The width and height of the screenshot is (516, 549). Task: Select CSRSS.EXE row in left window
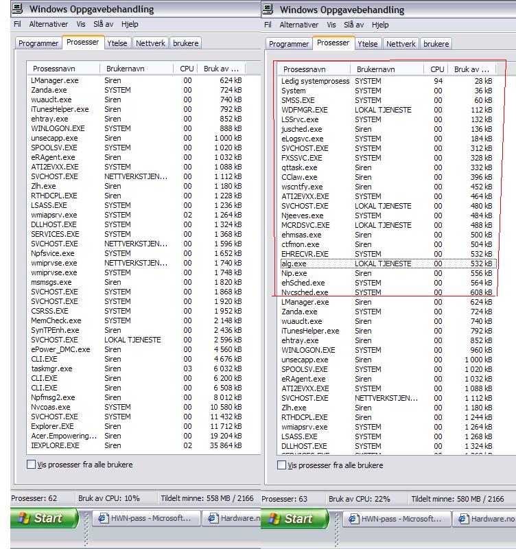[137, 311]
